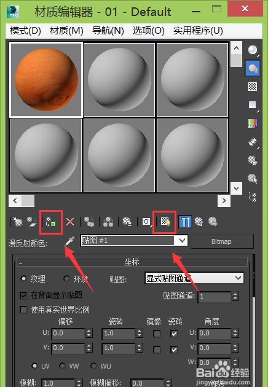Click the Material ID Channel icon
This screenshot has width=268, height=387.
146,222
